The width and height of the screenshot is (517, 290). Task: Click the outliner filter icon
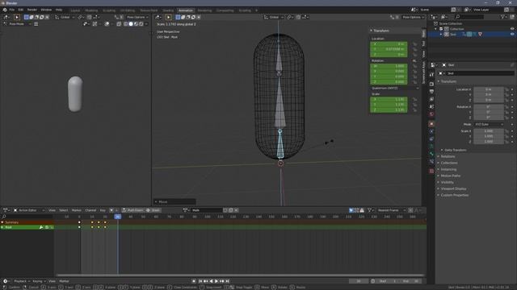(502, 17)
